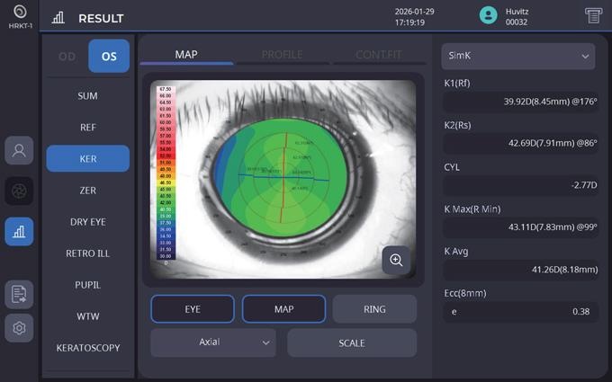Open the REF menu item
Screen dimensions: 612x382
(x=88, y=128)
